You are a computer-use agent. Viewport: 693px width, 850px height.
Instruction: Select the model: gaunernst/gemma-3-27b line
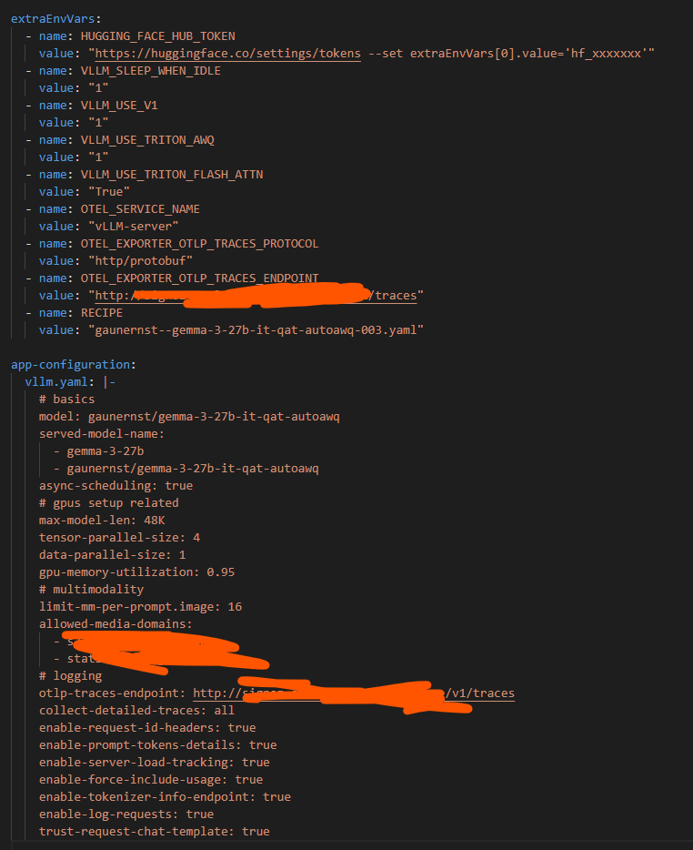[189, 416]
